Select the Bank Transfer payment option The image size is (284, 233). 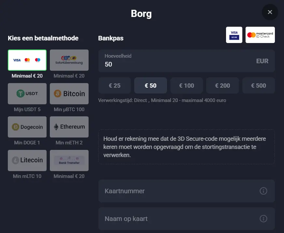pos(69,160)
